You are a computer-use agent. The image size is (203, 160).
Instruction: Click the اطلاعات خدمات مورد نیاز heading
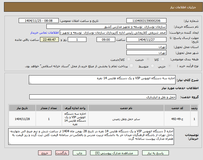coord(180,88)
